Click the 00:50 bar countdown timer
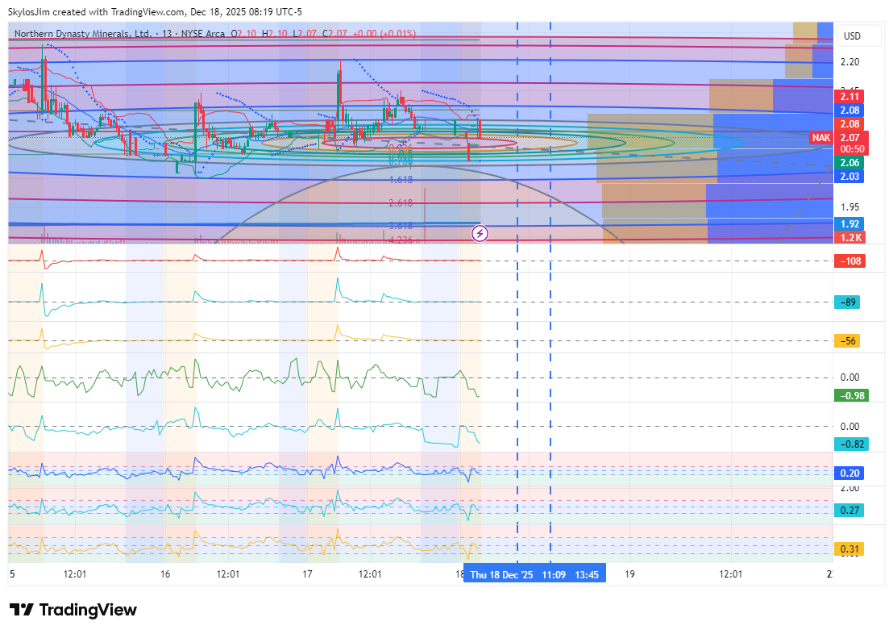 tap(849, 149)
